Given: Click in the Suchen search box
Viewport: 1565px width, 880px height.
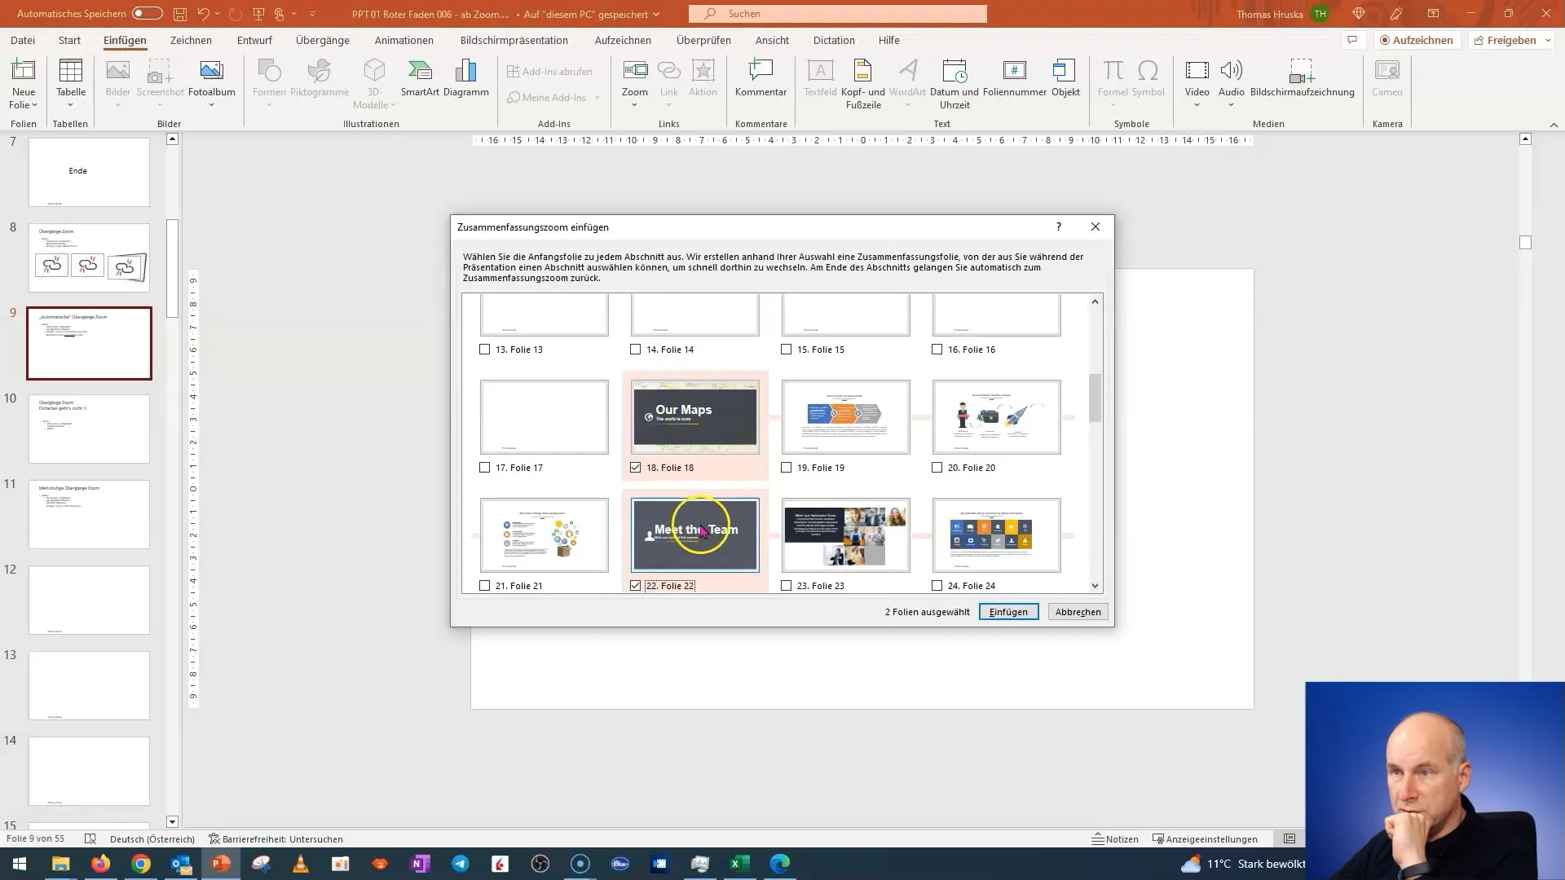Looking at the screenshot, I should (838, 14).
